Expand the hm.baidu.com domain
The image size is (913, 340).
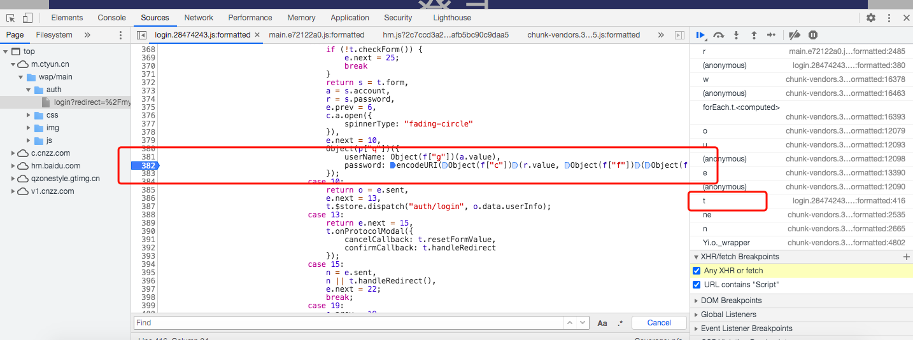pos(13,166)
